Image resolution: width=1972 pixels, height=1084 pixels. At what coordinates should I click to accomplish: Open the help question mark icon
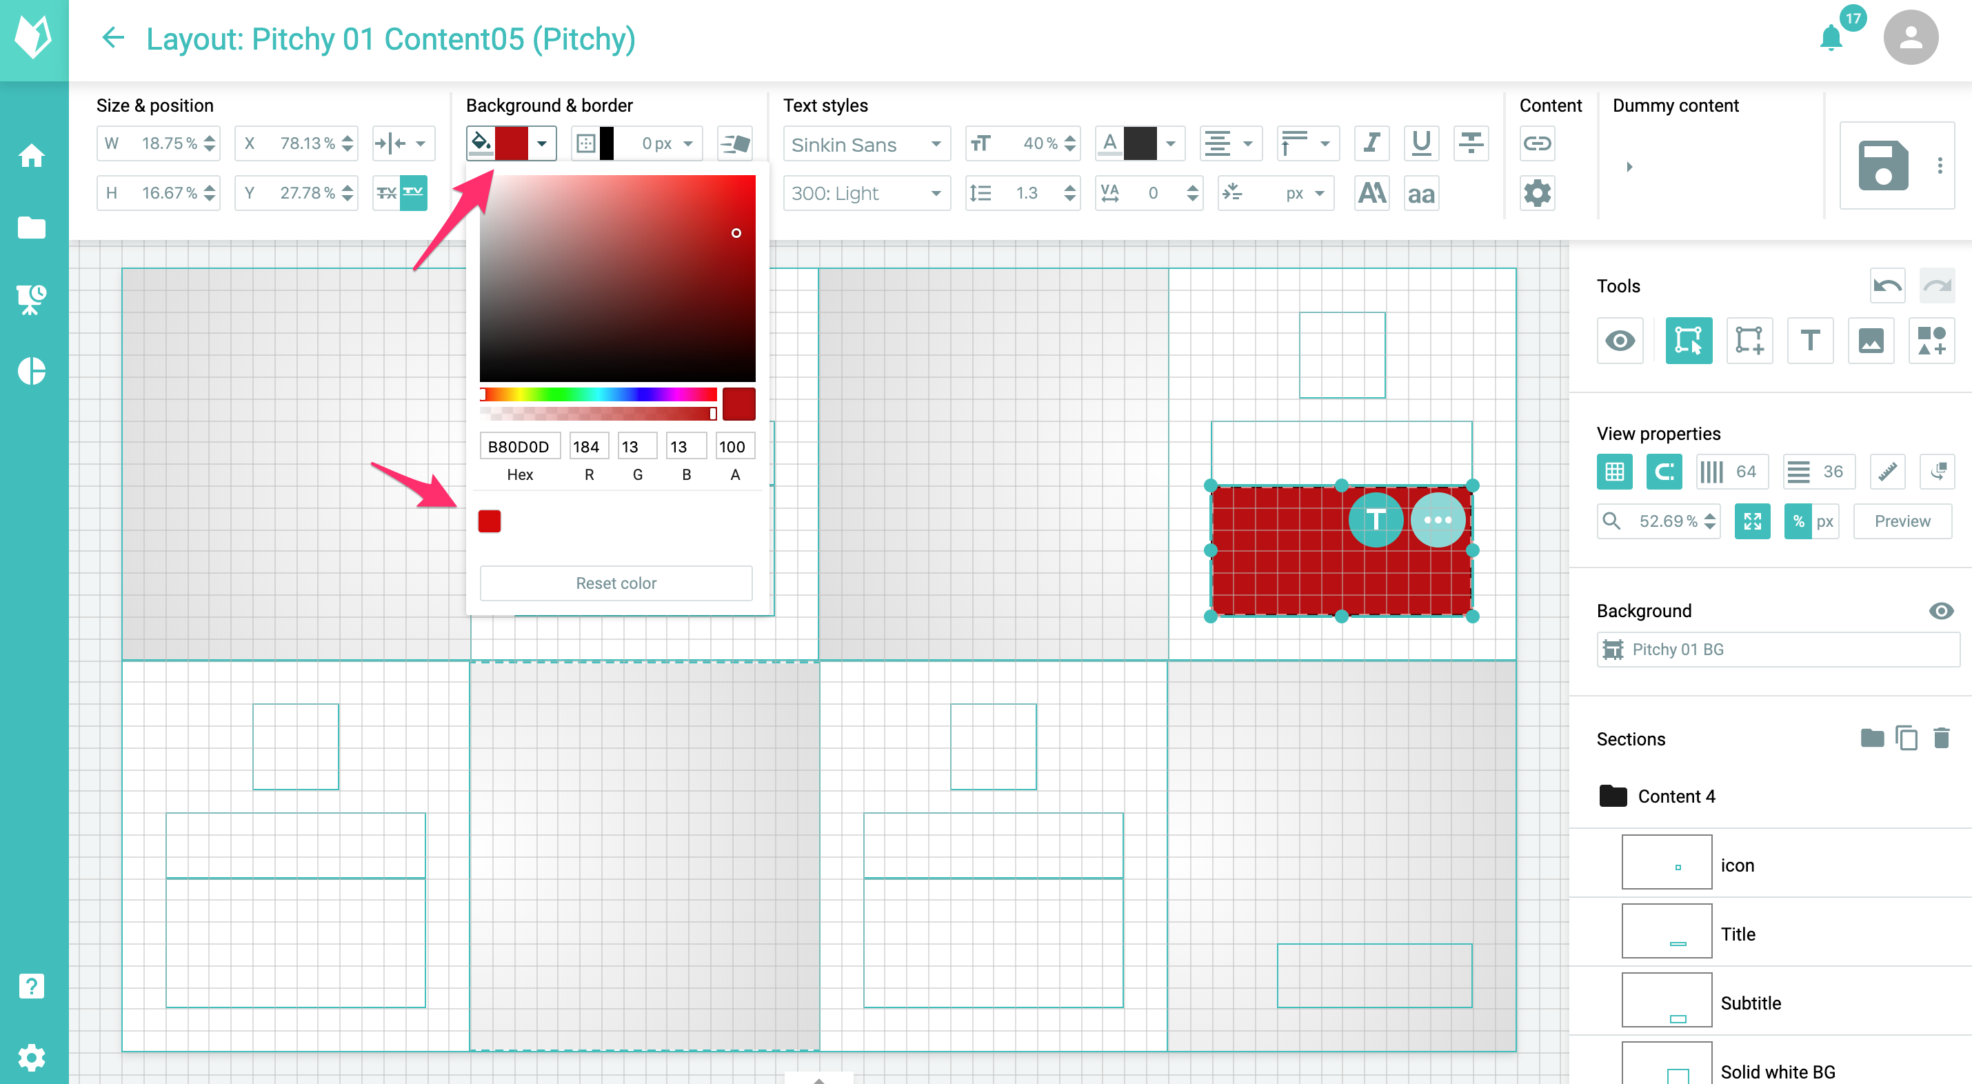(x=32, y=986)
